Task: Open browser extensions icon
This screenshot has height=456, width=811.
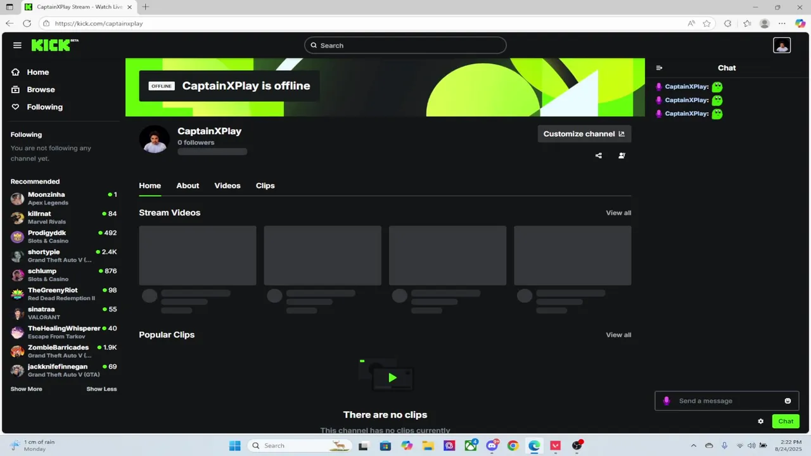Action: click(x=727, y=23)
